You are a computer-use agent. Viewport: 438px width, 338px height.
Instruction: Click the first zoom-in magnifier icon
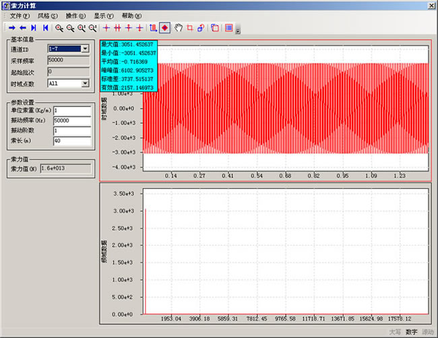click(x=59, y=28)
